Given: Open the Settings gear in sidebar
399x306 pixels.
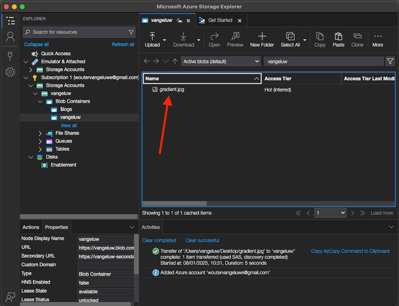Looking at the screenshot, I should click(x=10, y=72).
